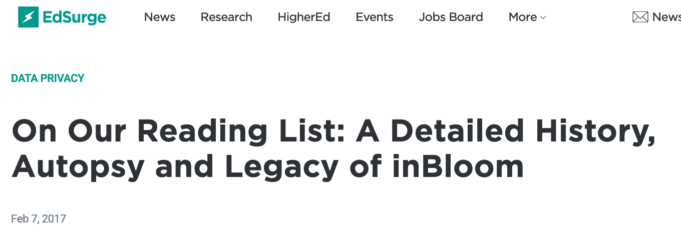The height and width of the screenshot is (237, 681).
Task: Click the chevron arrow beside More
Action: click(543, 18)
